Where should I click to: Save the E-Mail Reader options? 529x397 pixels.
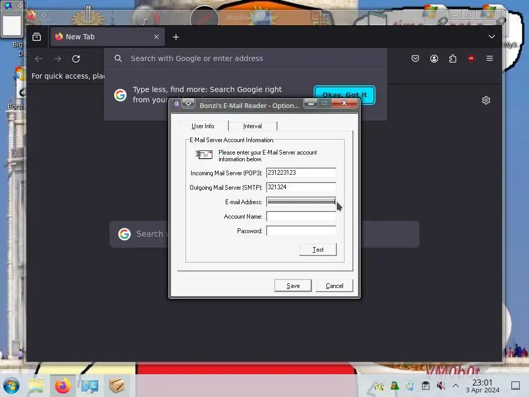293,285
